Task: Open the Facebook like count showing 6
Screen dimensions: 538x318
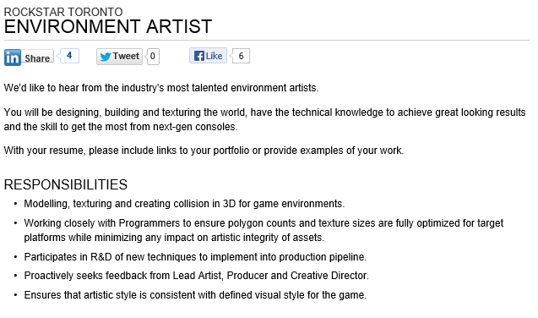Action: 241,56
